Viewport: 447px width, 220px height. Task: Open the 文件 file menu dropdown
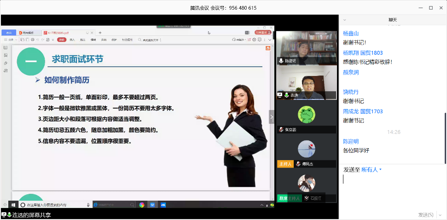pos(11,40)
